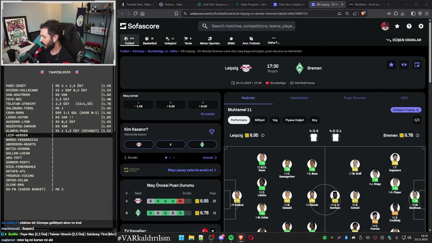The height and width of the screenshot is (243, 432).
Task: Click the bookmark icon in the address bar
Action: [x=176, y=13]
